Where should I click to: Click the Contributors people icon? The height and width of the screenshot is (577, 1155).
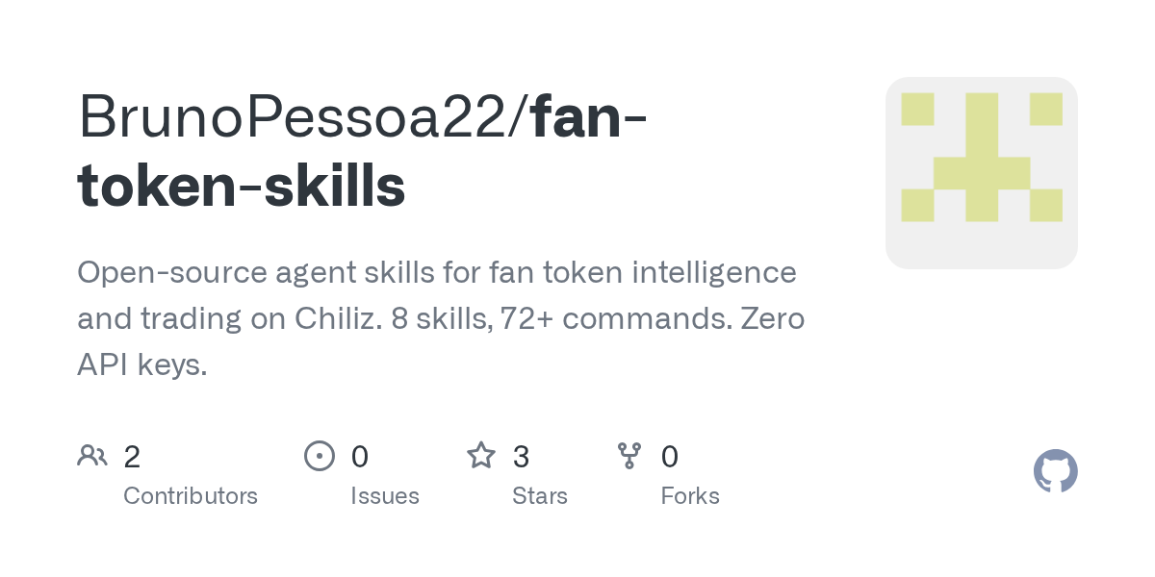click(x=92, y=456)
